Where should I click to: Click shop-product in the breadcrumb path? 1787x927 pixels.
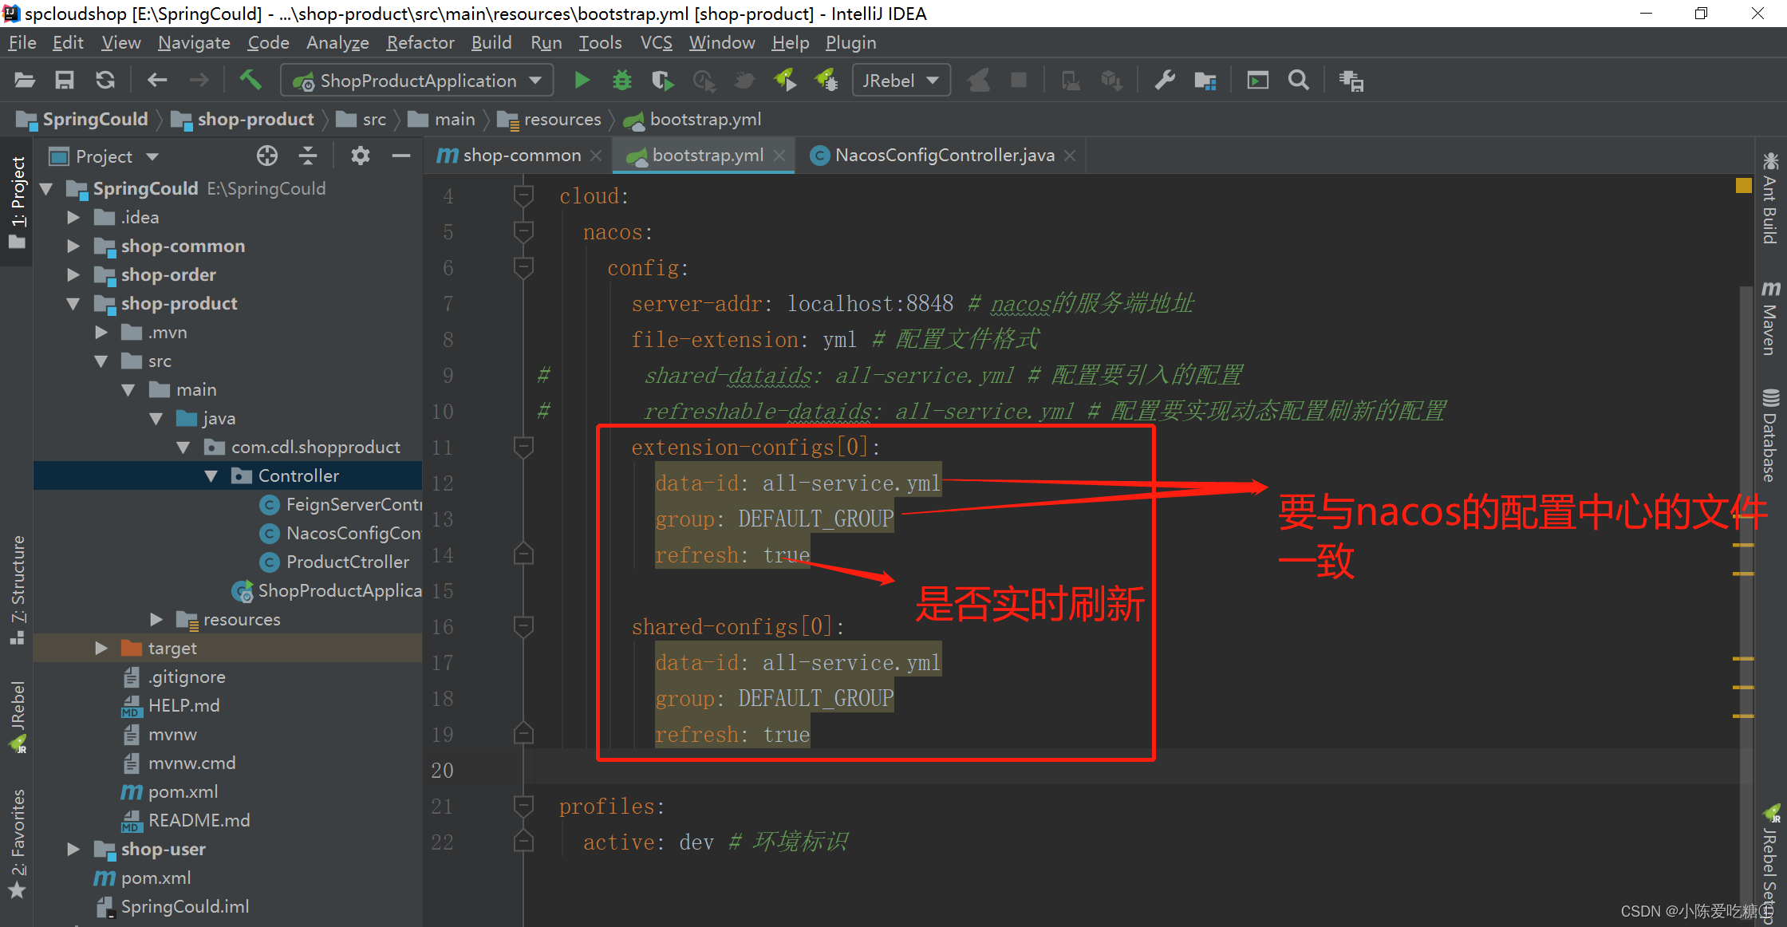255,120
